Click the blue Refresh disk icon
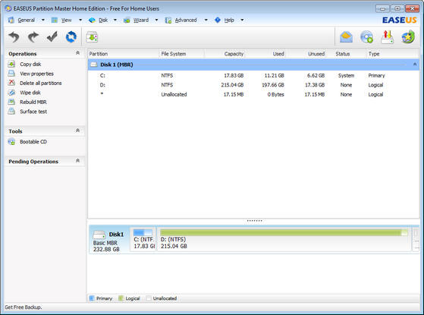This screenshot has height=315, width=424. click(x=71, y=36)
